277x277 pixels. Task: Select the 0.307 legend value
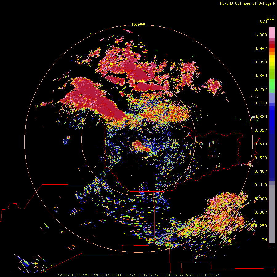tap(261, 212)
